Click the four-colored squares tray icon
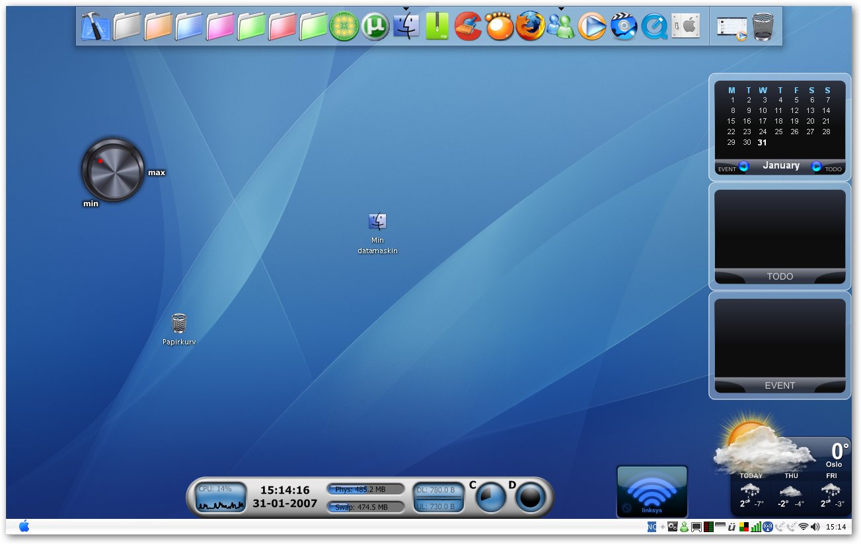 pyautogui.click(x=744, y=527)
